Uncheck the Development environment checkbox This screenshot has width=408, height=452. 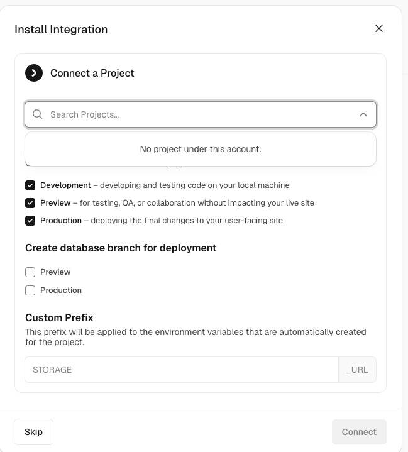(x=30, y=185)
